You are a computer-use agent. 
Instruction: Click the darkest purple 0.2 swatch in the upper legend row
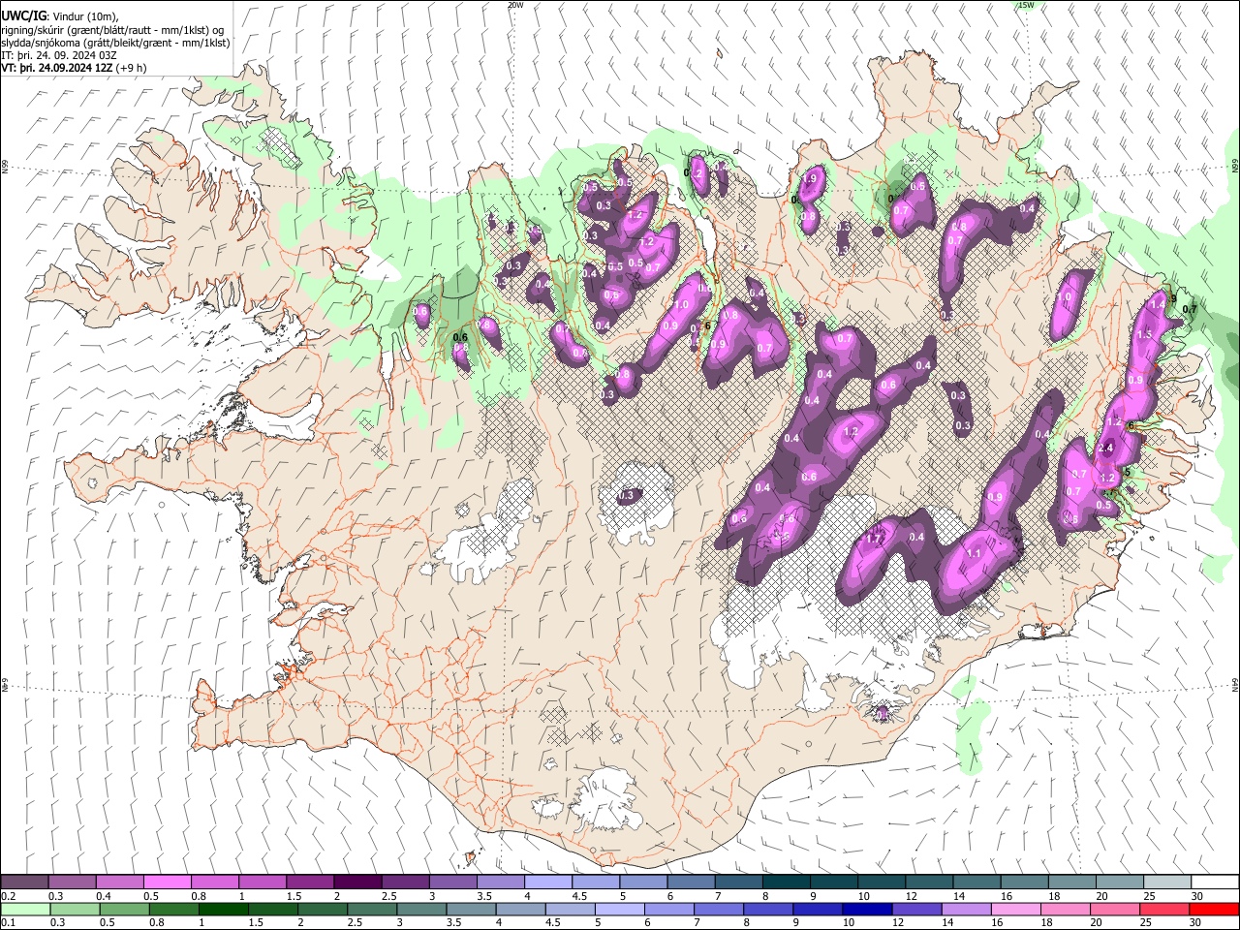coord(24,882)
